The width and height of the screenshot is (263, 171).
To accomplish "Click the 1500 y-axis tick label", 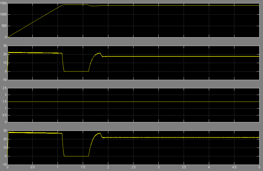I will [3, 3].
